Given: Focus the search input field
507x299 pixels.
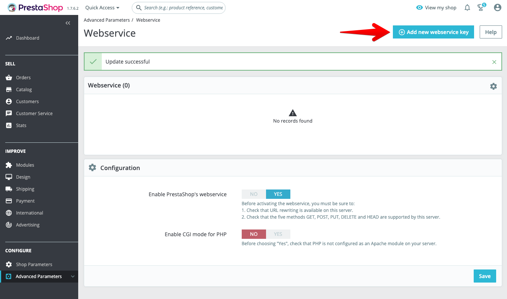Looking at the screenshot, I should point(178,7).
